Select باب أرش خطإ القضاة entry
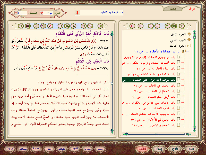206x155 pixels. click(154, 97)
